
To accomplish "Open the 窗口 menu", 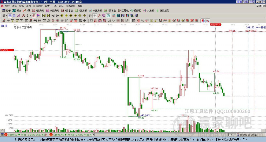I will (61, 6).
